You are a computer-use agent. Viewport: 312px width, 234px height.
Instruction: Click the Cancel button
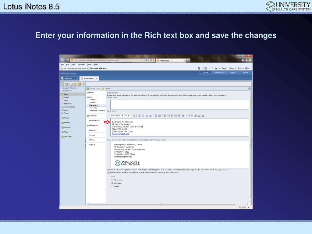[106, 89]
